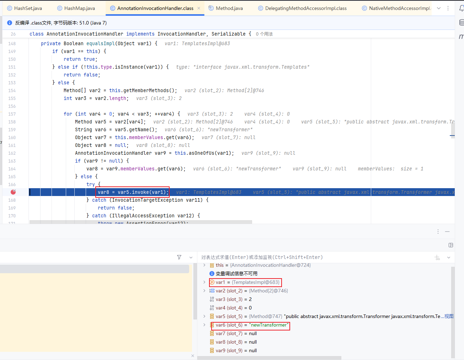
Task: Click the decompiled class info icon
Action: coord(10,23)
